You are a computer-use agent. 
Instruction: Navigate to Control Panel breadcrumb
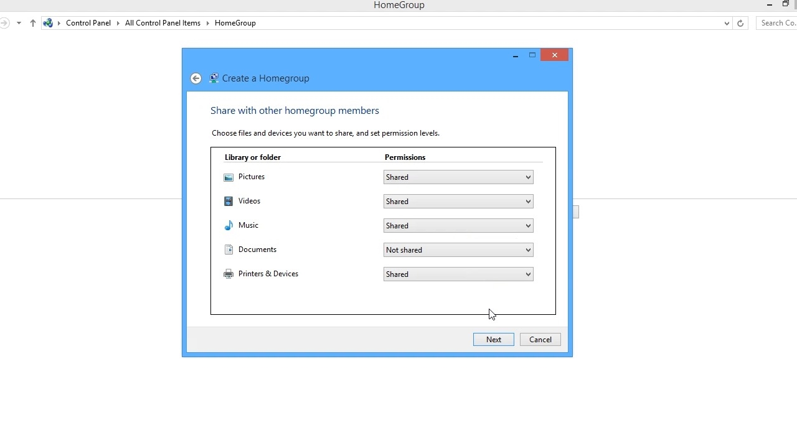tap(88, 23)
